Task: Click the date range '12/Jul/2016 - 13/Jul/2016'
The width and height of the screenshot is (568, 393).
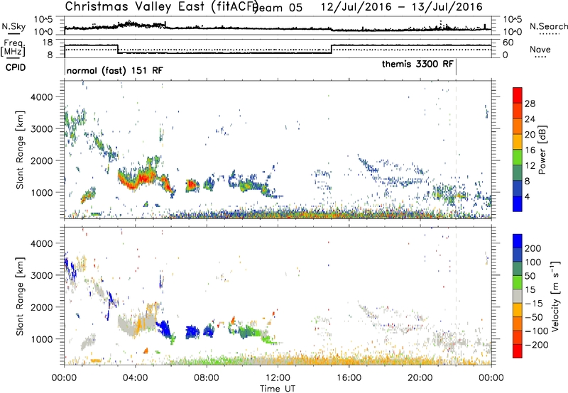Action: point(402,7)
